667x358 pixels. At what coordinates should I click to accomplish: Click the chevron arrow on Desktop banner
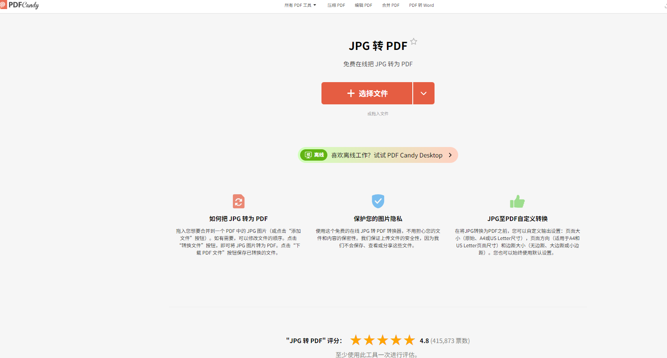[450, 155]
